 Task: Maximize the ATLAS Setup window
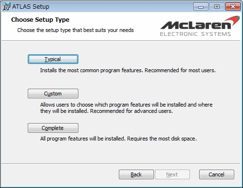217,7
